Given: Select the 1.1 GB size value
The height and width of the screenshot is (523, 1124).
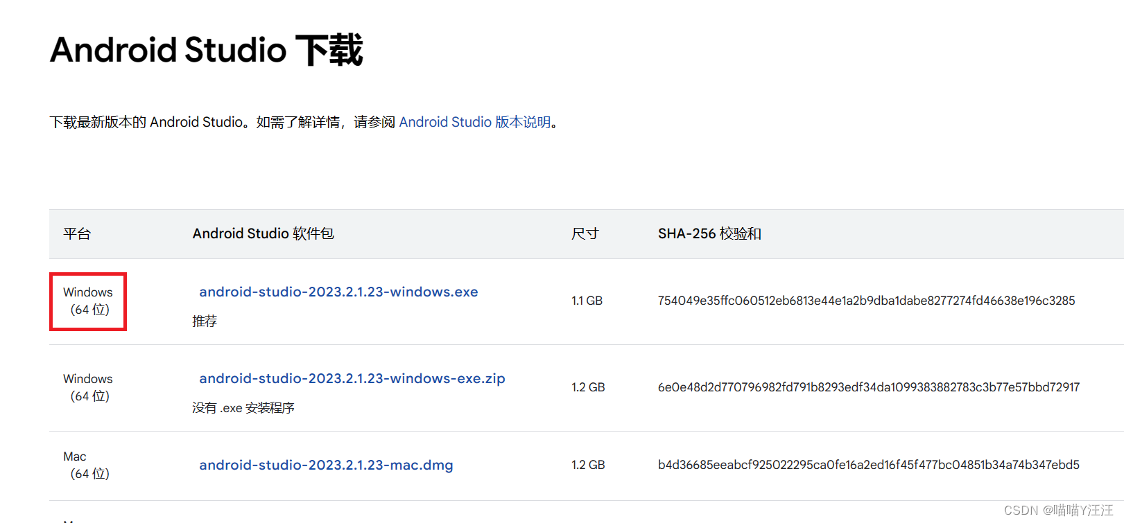Looking at the screenshot, I should point(587,301).
